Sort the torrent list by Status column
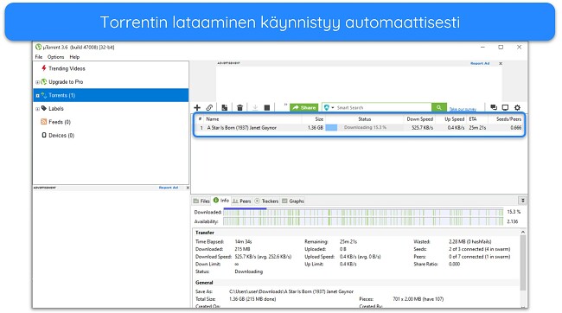The width and height of the screenshot is (562, 313). tap(364, 119)
